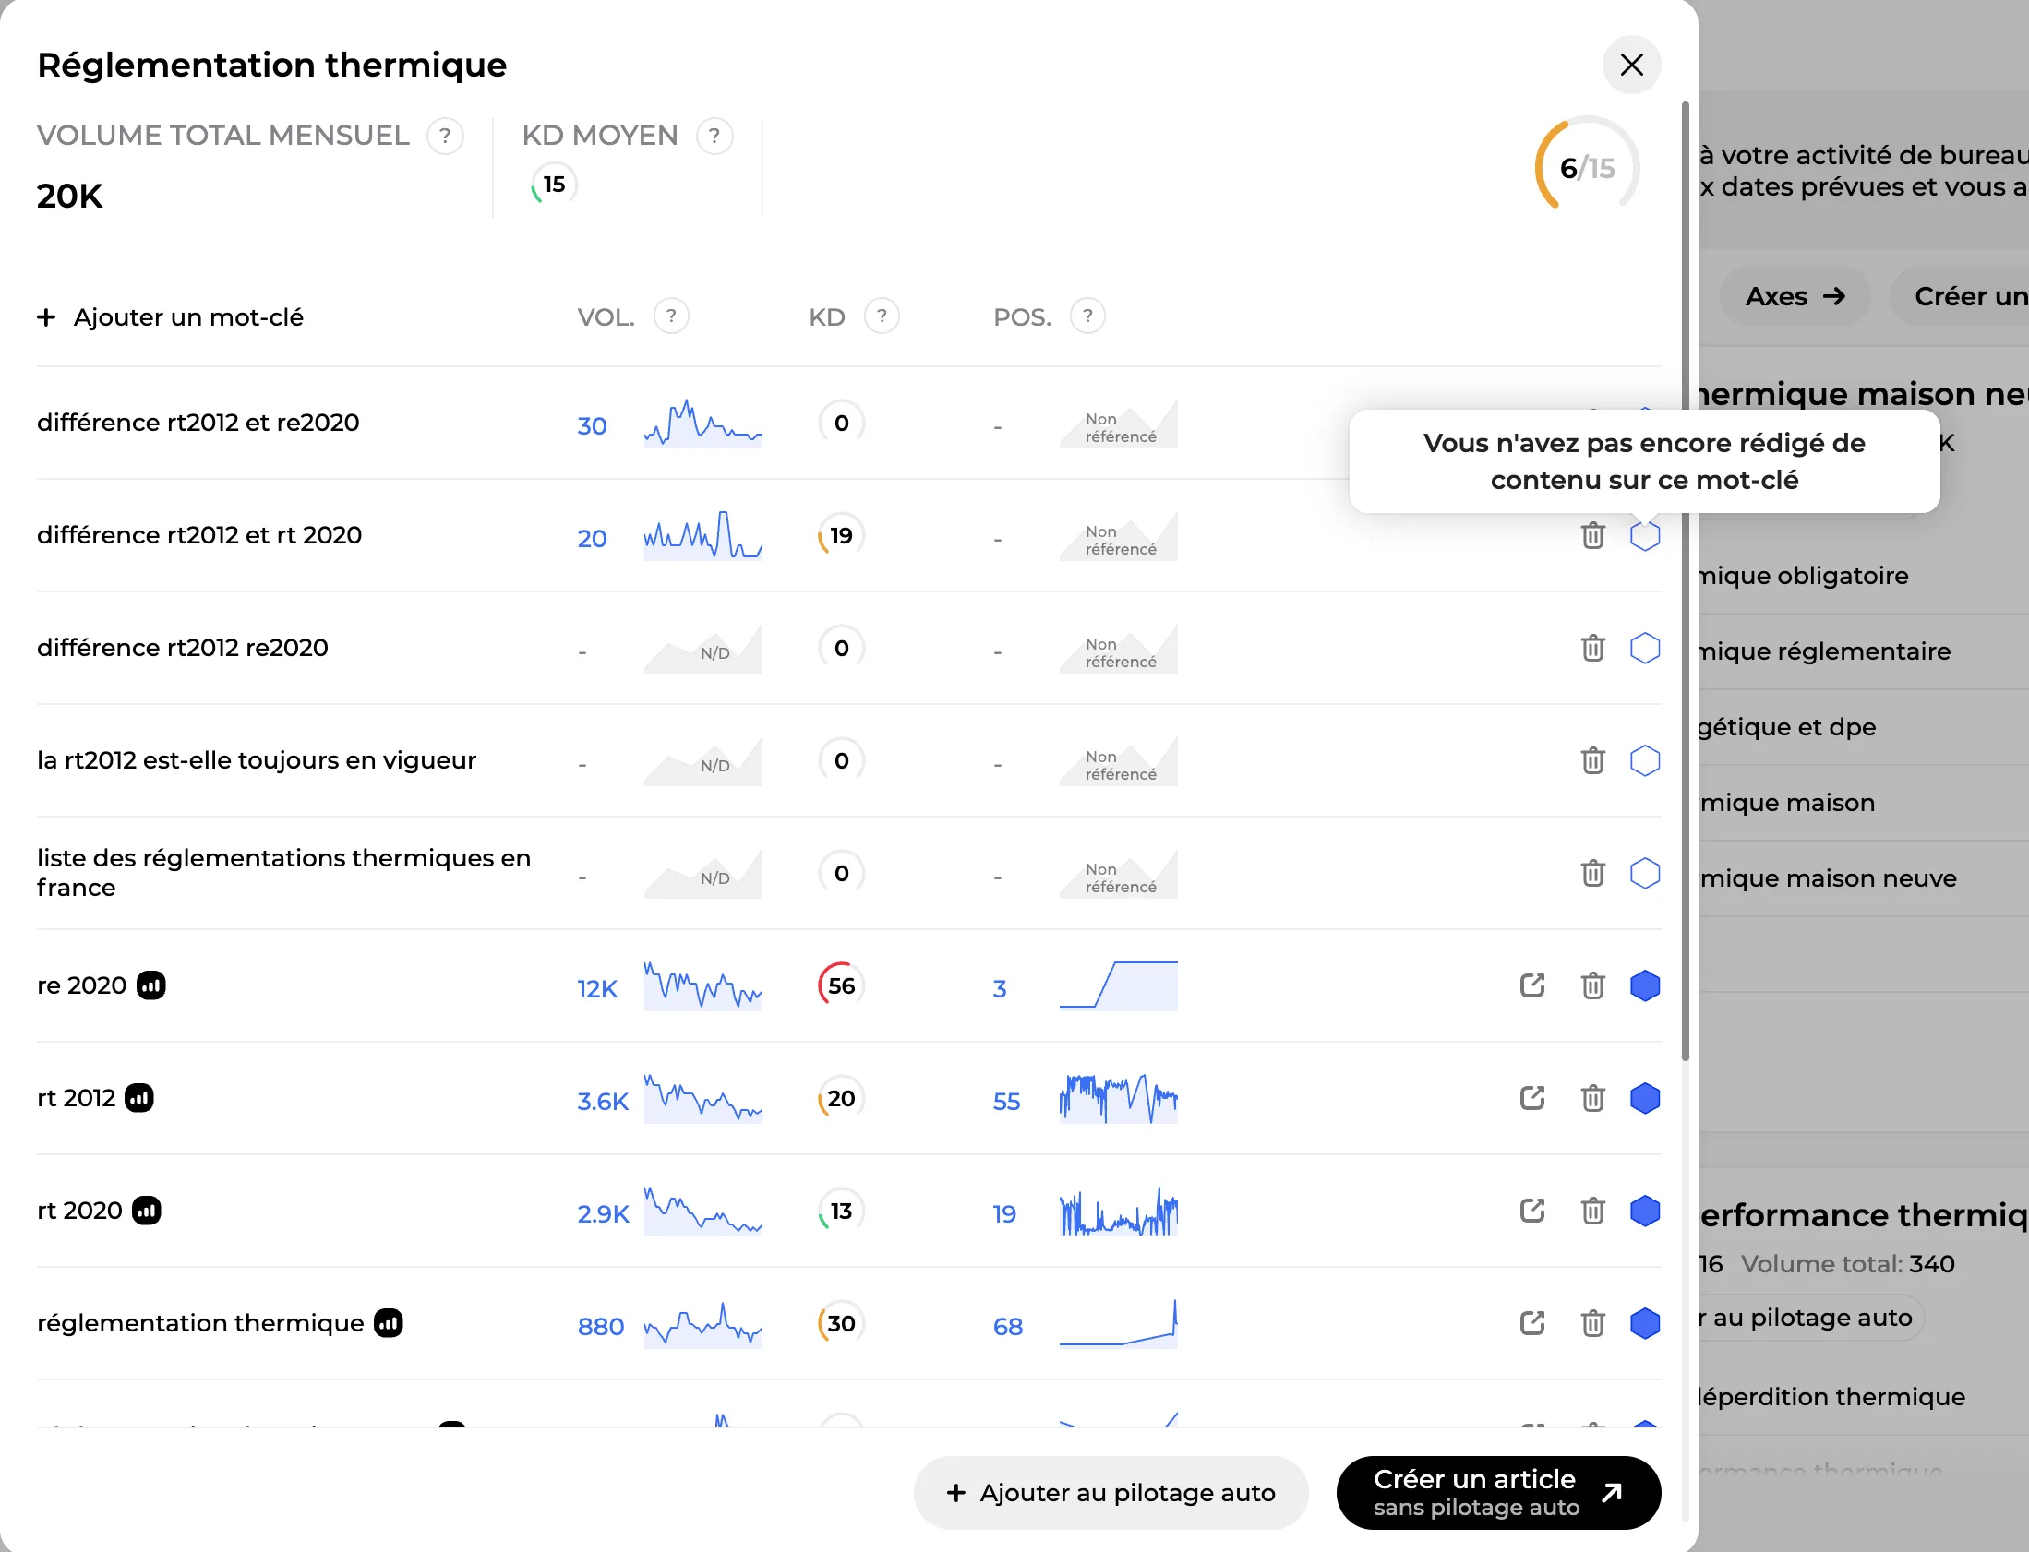
Task: Toggle filled hexagon for rt 2020
Action: click(x=1645, y=1211)
